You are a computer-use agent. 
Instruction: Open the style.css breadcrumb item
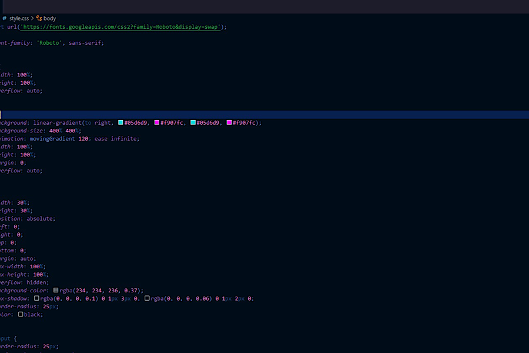[19, 18]
